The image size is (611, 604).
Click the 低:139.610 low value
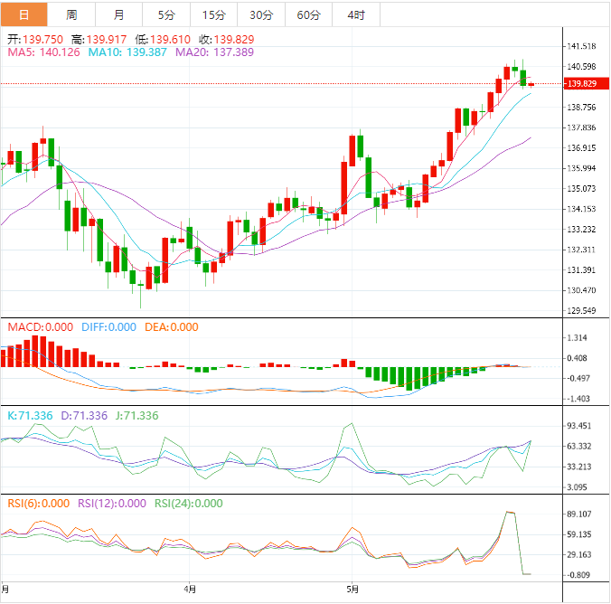[163, 40]
